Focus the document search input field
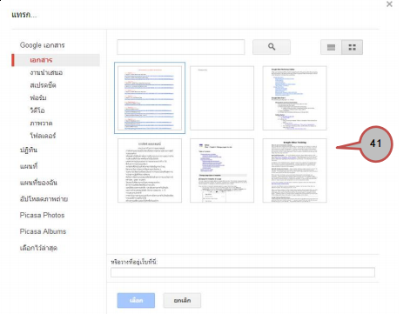The width and height of the screenshot is (410, 314). coord(180,47)
